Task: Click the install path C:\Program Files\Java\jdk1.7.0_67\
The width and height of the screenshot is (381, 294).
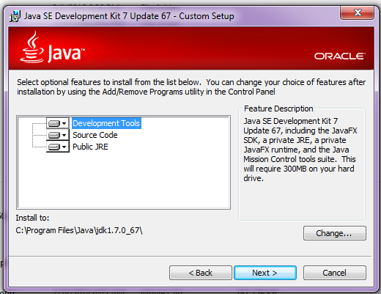Action: [x=79, y=230]
